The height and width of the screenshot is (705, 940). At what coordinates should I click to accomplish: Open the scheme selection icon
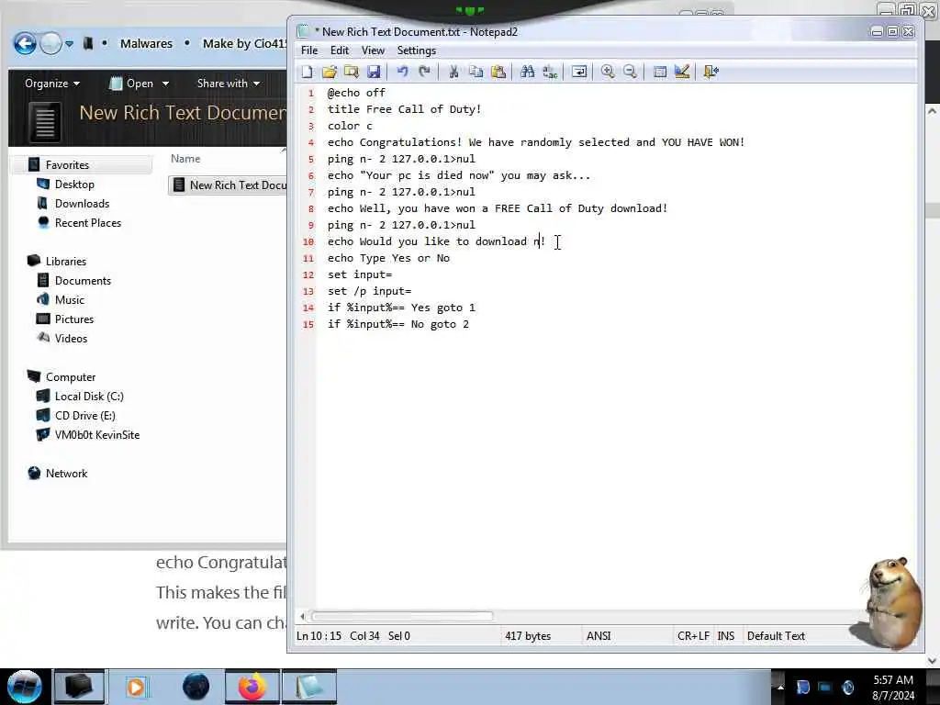(659, 72)
